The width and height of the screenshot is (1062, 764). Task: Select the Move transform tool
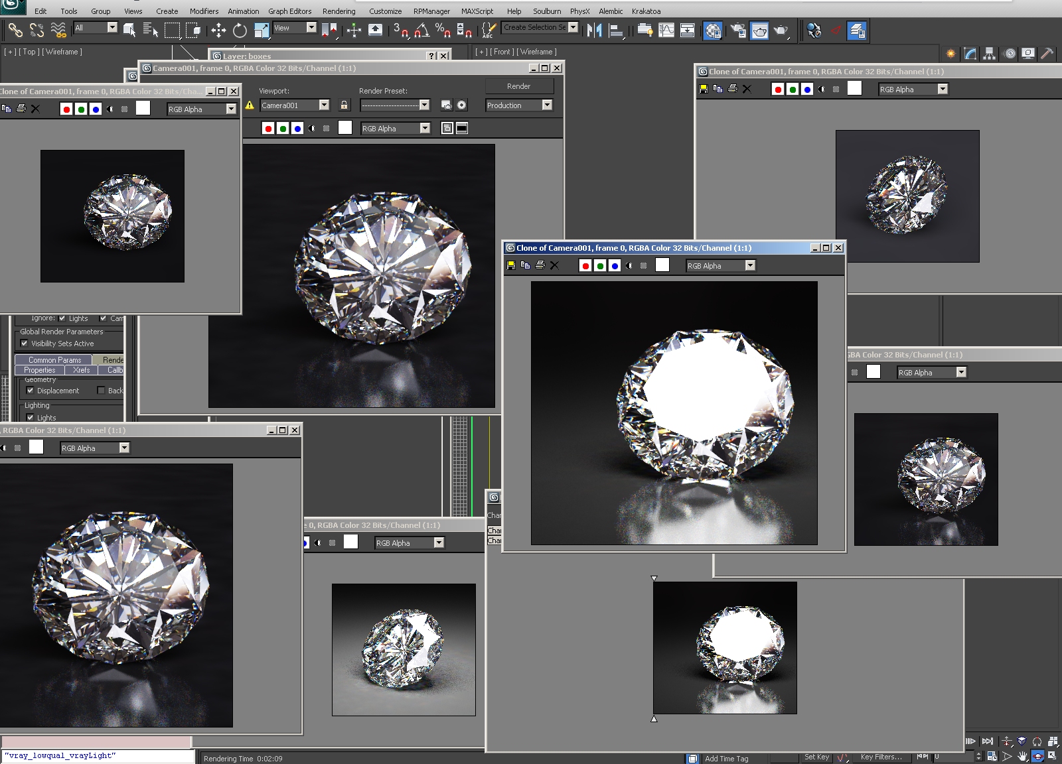[x=218, y=30]
